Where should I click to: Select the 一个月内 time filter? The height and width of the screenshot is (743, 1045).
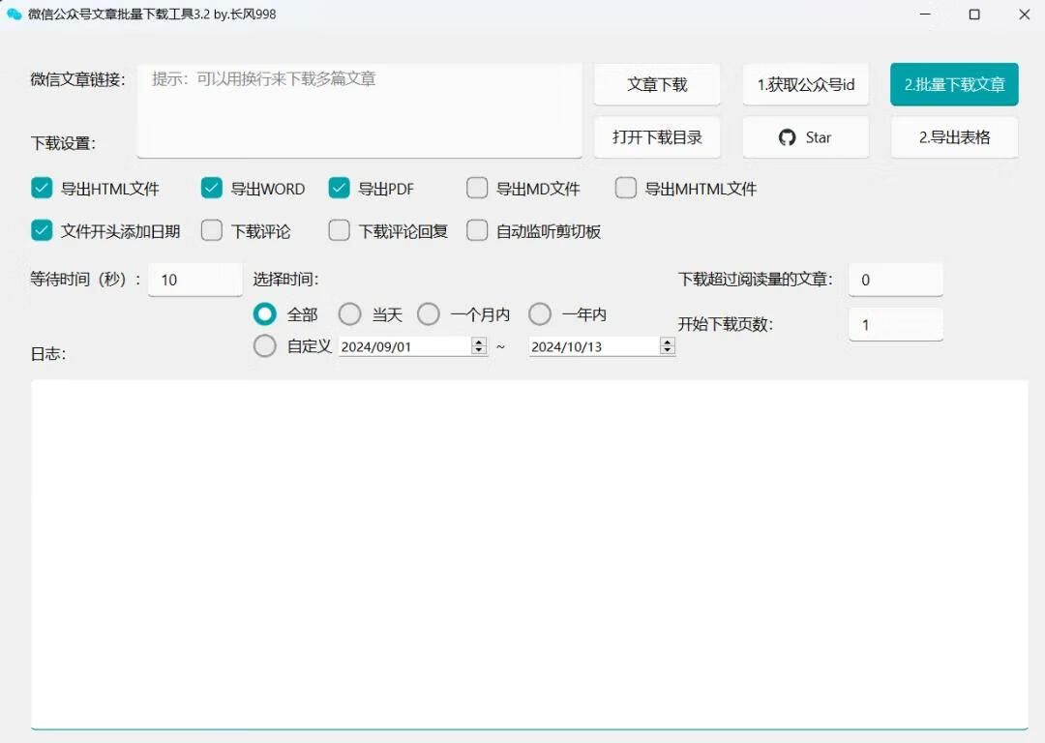point(429,313)
